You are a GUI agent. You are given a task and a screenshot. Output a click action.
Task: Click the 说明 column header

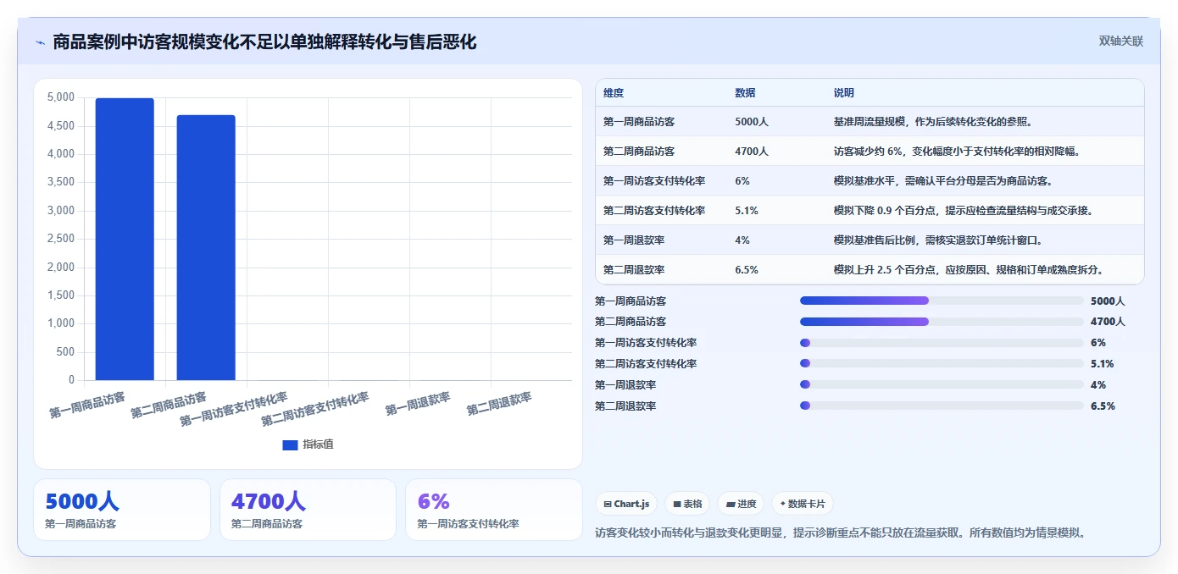click(844, 93)
